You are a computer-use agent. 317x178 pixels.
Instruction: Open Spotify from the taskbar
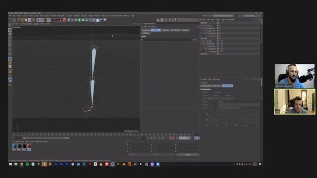27,164
